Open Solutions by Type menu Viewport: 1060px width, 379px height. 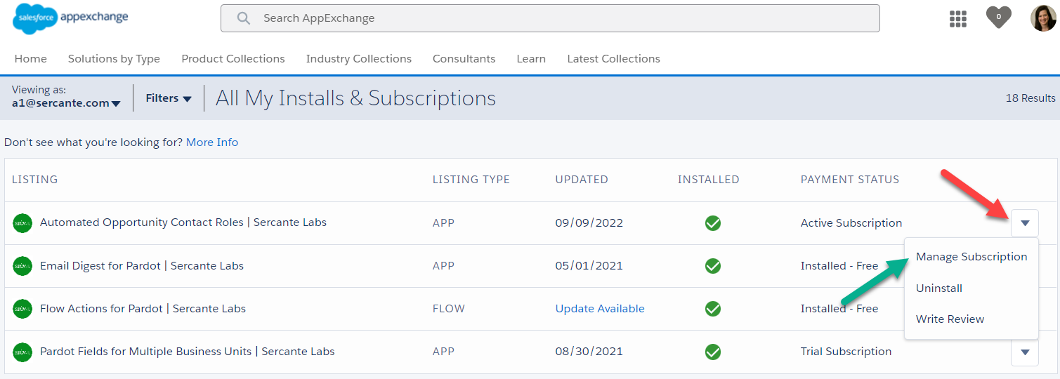click(x=114, y=59)
